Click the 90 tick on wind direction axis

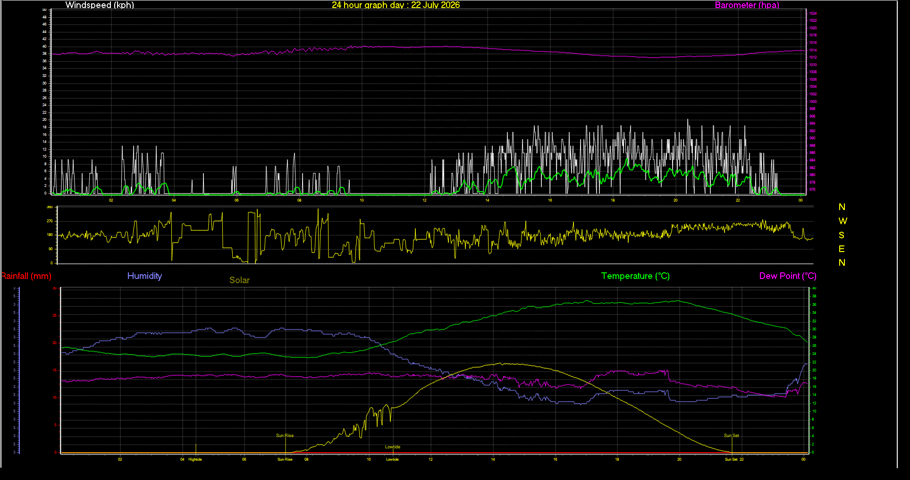(x=51, y=249)
